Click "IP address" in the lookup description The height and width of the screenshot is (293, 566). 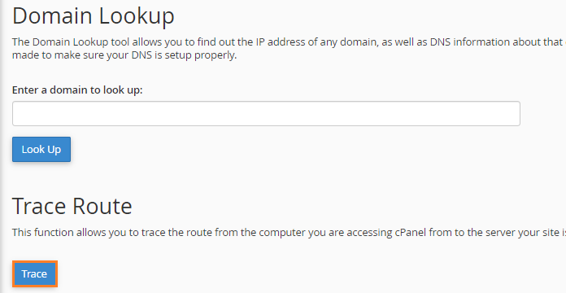click(x=277, y=42)
